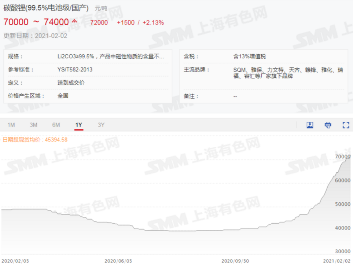353x268 pixels.
Task: Click the mainstream brands list starting SQM
Action: (x=288, y=73)
